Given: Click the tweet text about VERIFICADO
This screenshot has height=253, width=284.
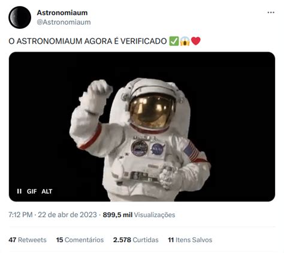Looking at the screenshot, I should pos(87,41).
